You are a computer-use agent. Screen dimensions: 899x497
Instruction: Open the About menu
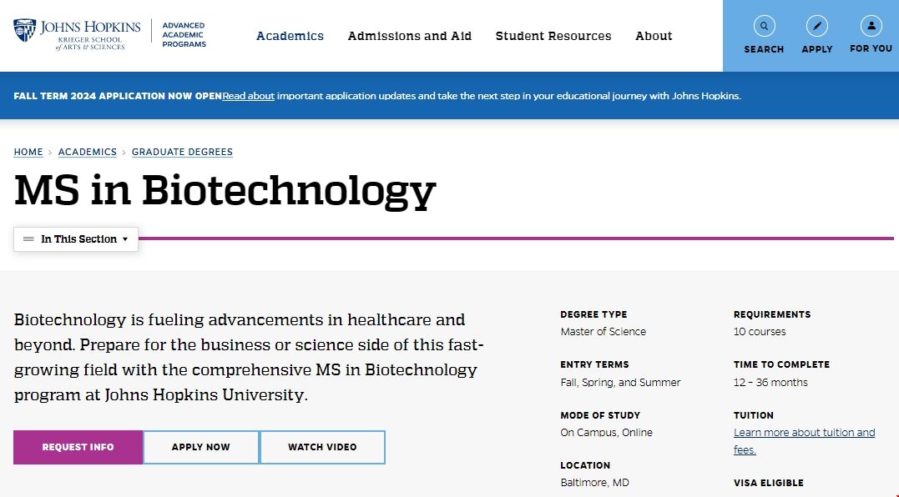[x=654, y=36]
